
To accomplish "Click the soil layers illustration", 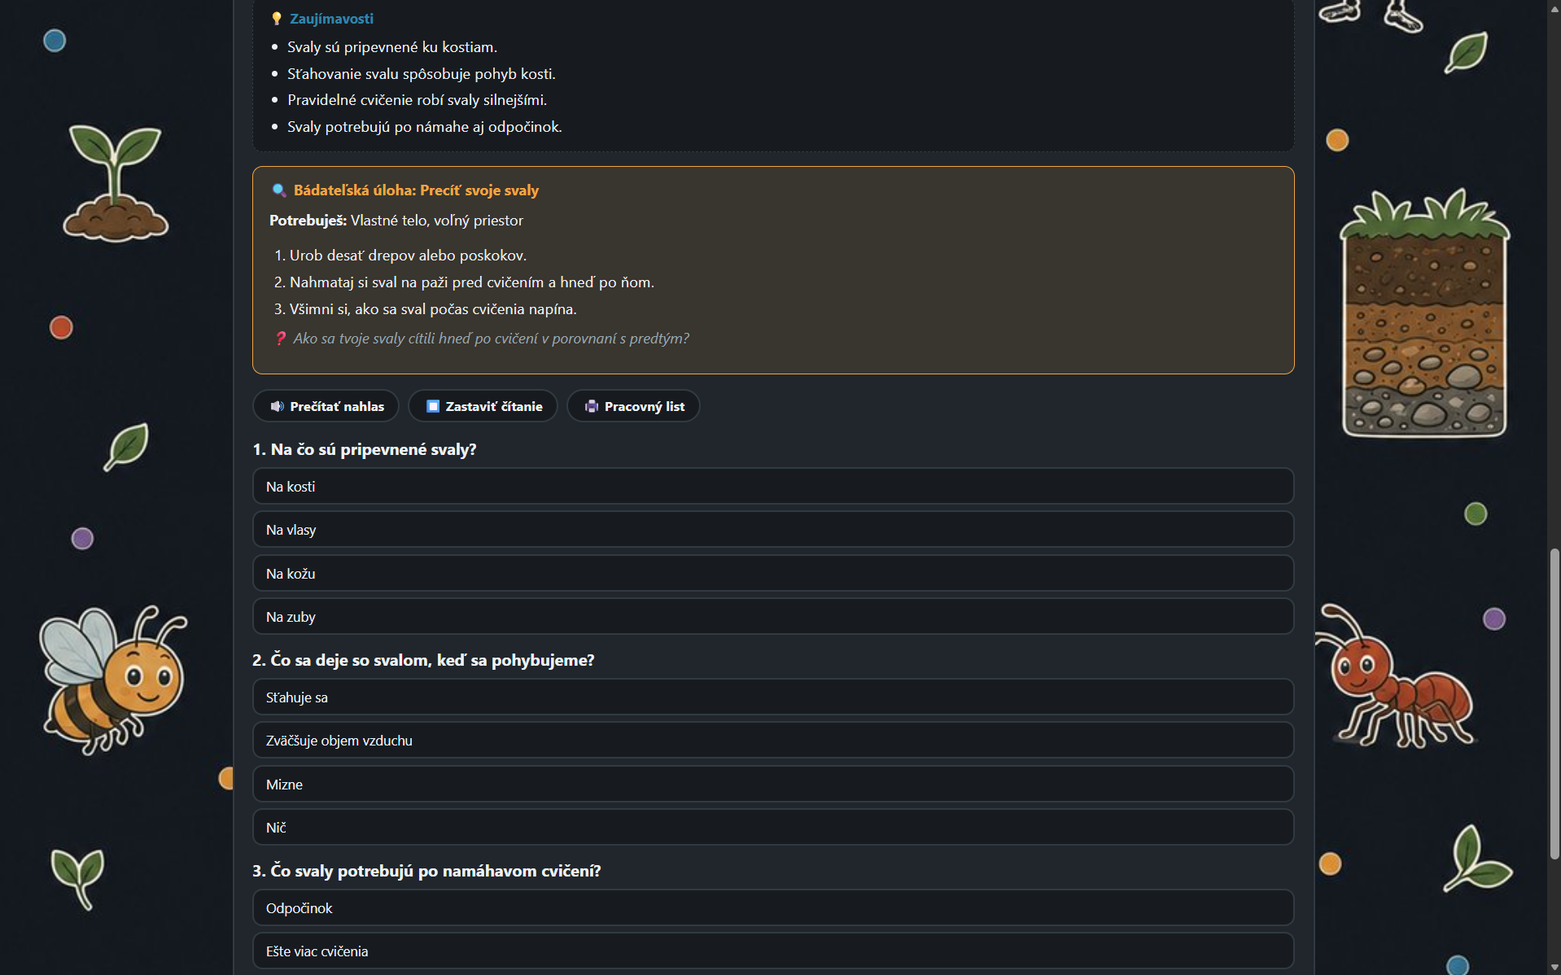I will [x=1424, y=313].
